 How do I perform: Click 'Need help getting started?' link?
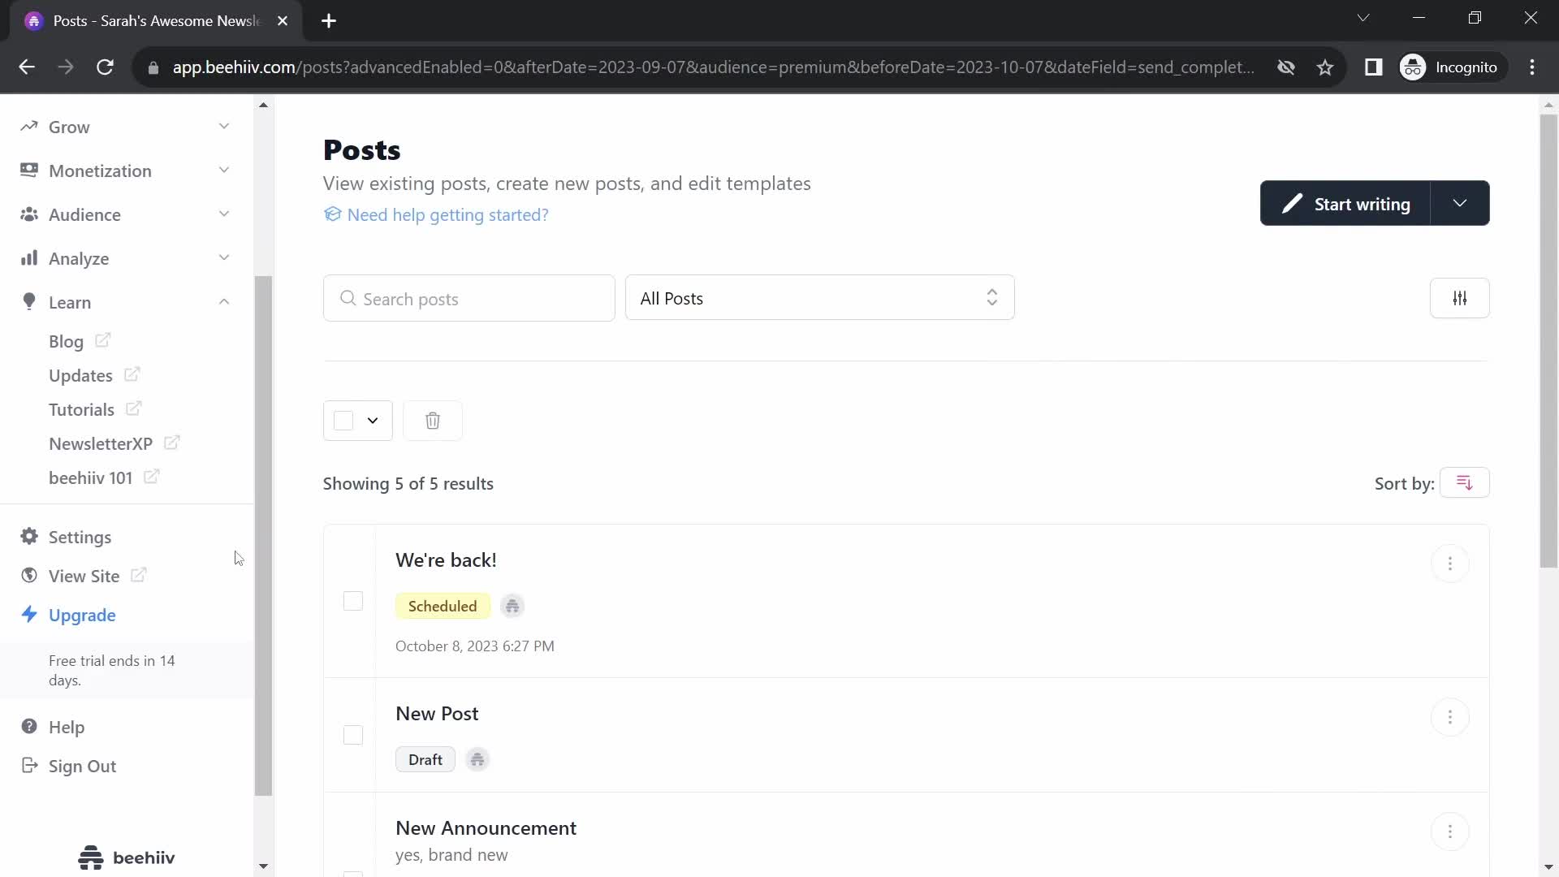click(438, 215)
